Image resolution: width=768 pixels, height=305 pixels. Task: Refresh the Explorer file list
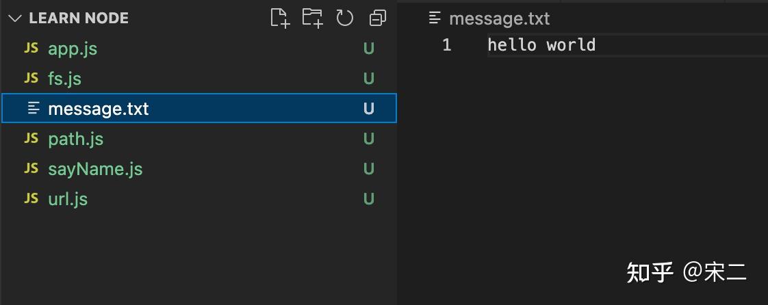[345, 18]
